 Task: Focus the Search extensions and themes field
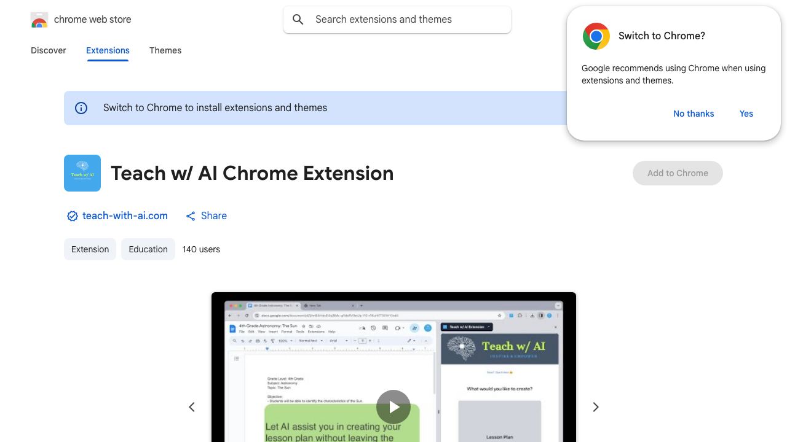click(397, 20)
